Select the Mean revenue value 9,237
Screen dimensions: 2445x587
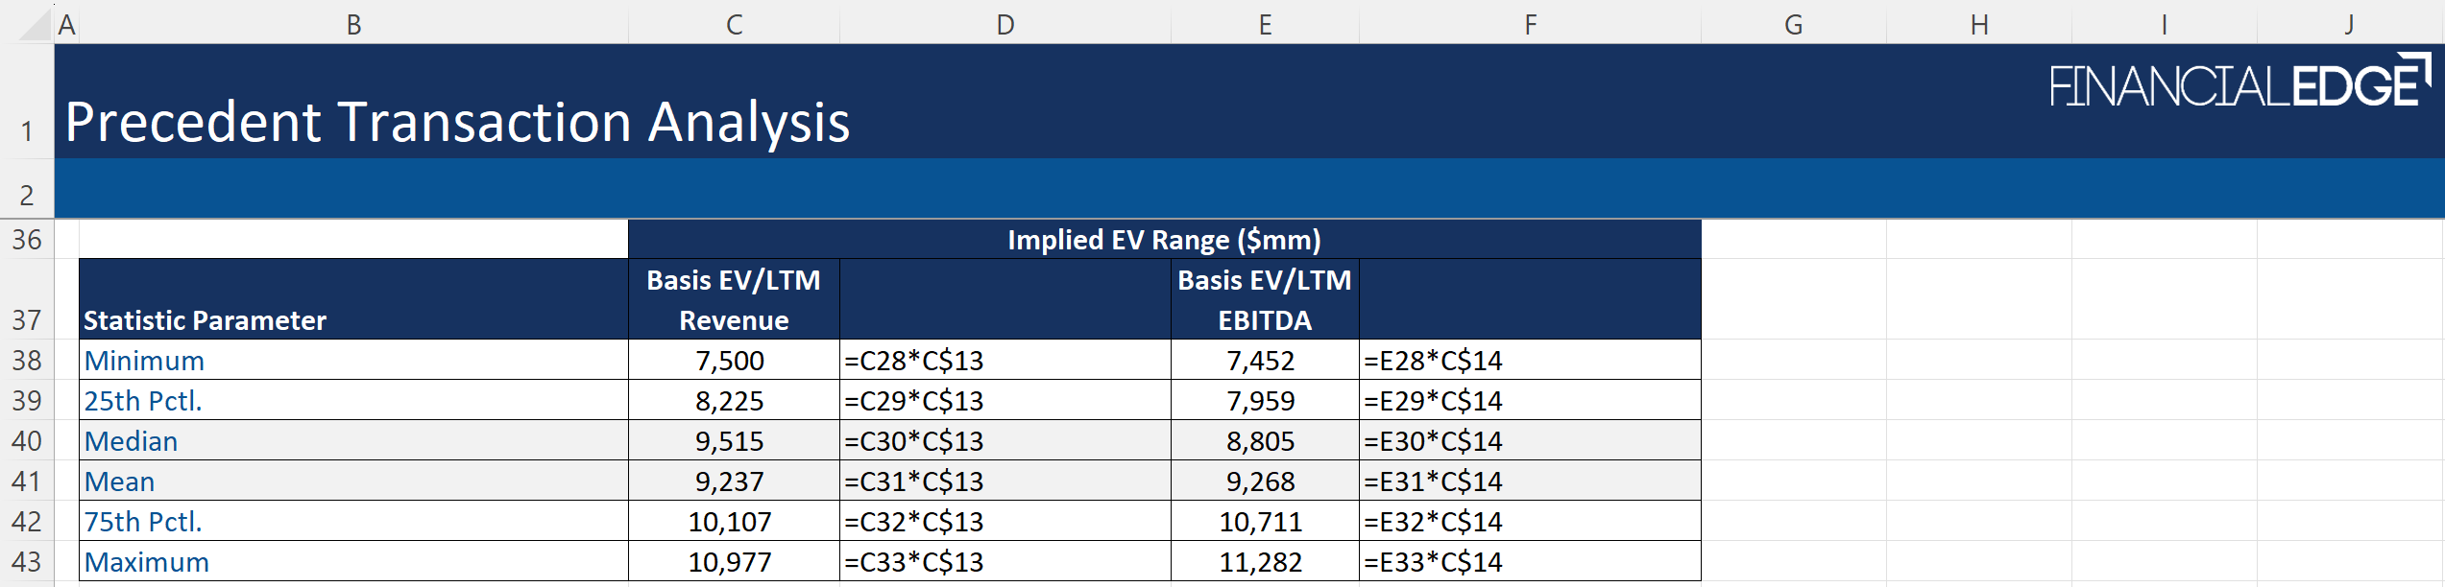pos(730,481)
